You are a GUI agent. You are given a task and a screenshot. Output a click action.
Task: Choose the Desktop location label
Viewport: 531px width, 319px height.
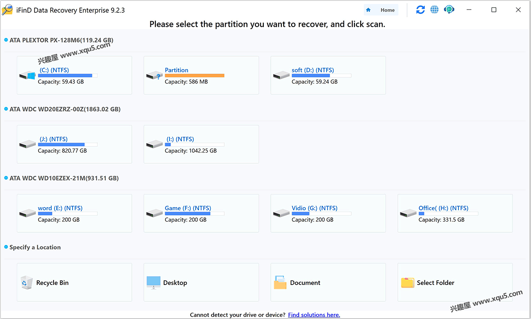pyautogui.click(x=175, y=283)
